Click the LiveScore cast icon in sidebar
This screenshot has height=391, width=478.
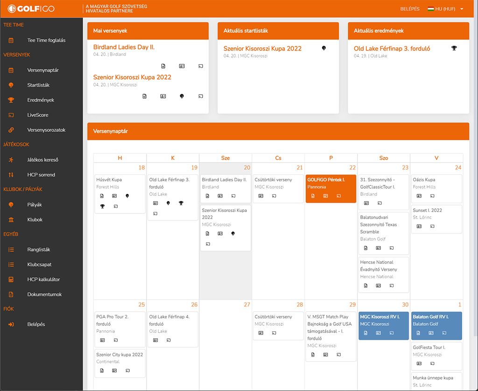(x=11, y=115)
